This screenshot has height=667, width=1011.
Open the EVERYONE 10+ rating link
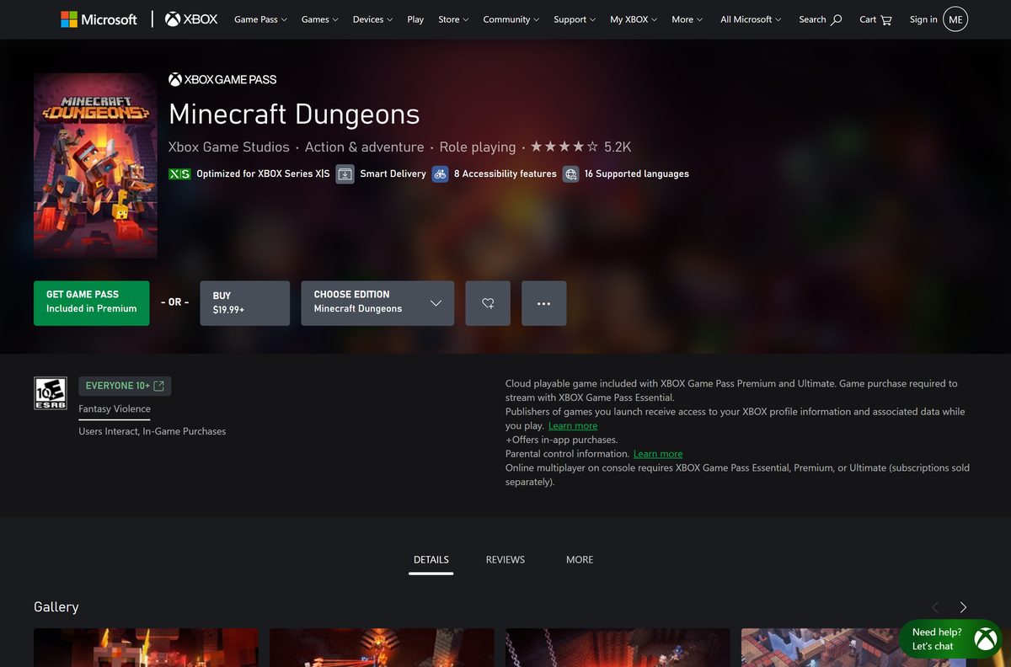[125, 386]
